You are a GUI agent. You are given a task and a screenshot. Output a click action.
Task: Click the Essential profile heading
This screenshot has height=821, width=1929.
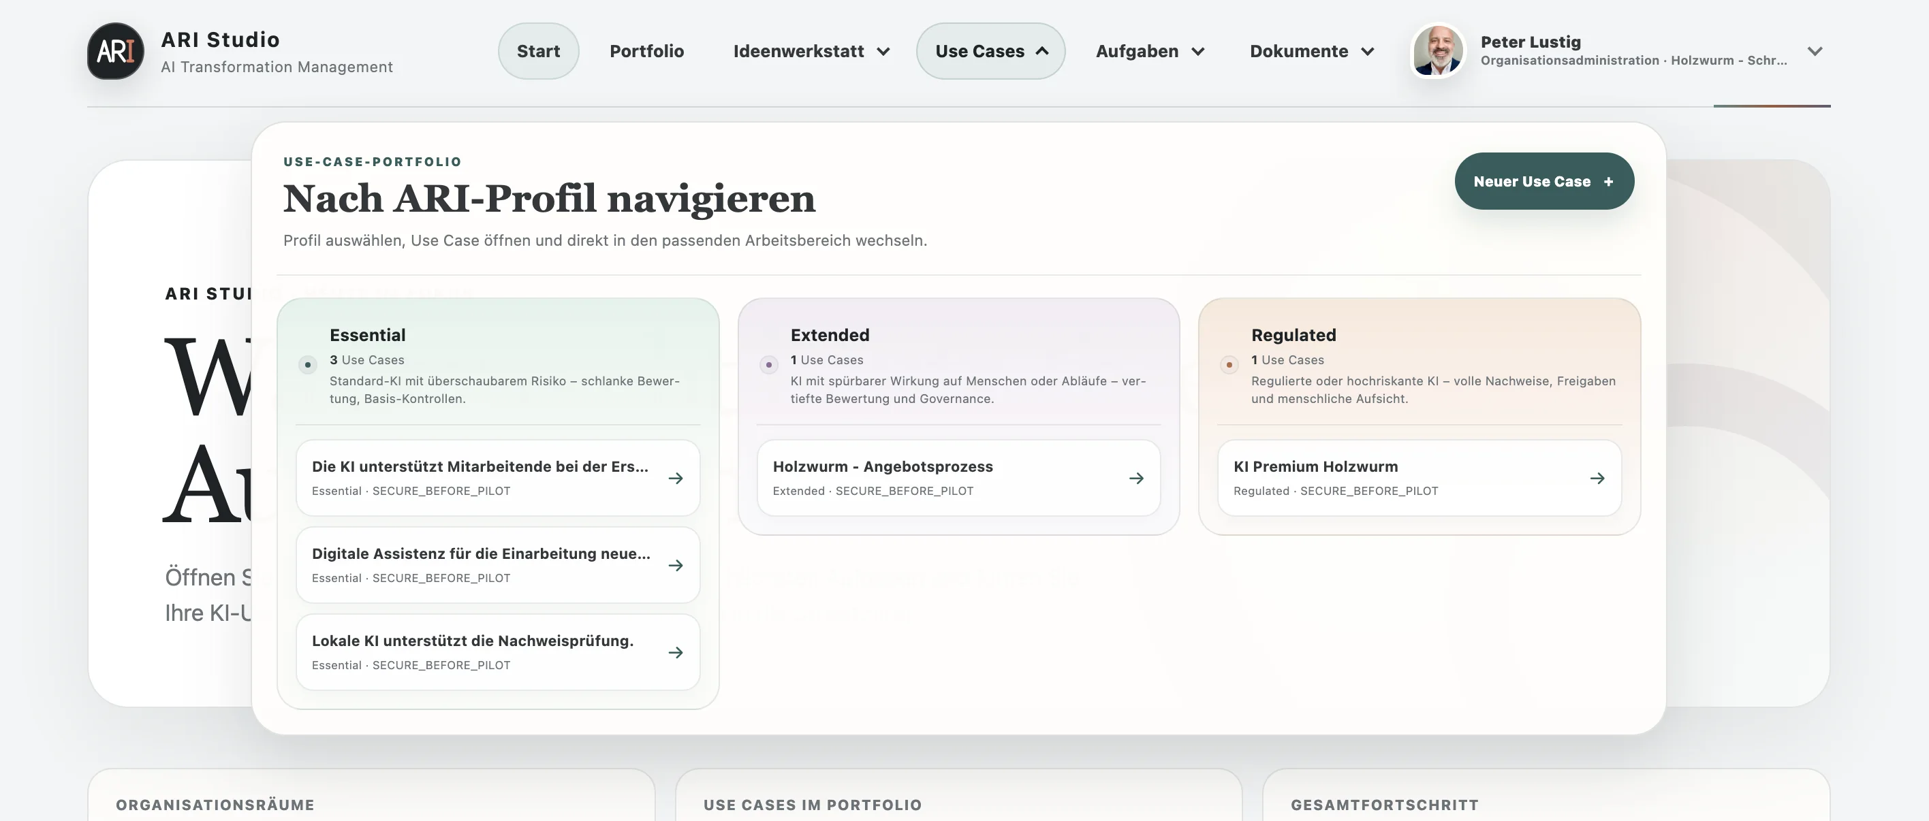[367, 334]
